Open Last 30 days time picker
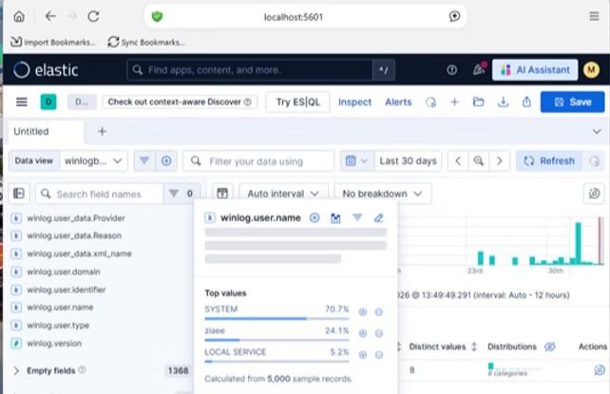 pyautogui.click(x=409, y=160)
